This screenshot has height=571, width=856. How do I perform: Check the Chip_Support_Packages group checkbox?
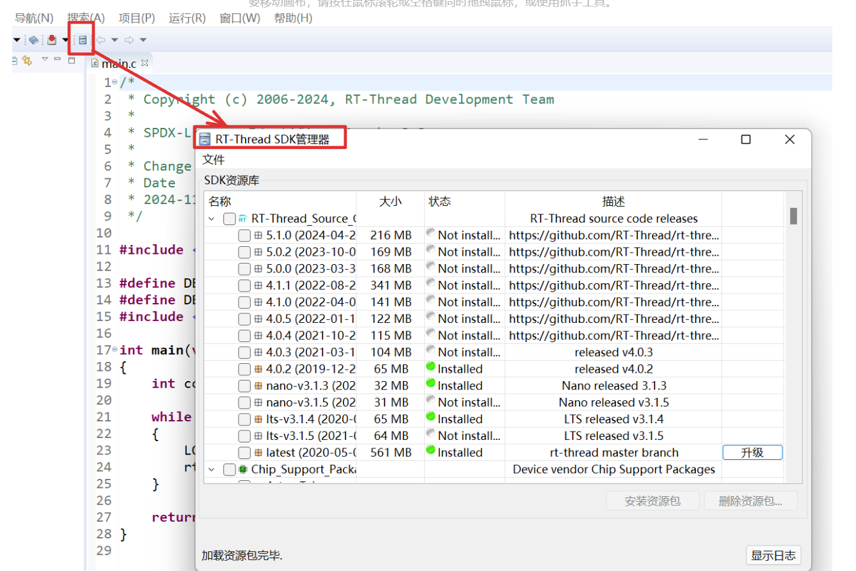tap(230, 469)
